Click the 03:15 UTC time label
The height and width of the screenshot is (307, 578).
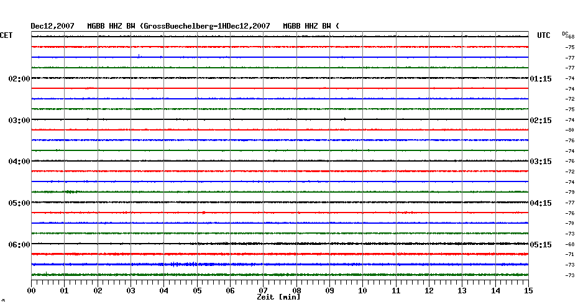541,162
